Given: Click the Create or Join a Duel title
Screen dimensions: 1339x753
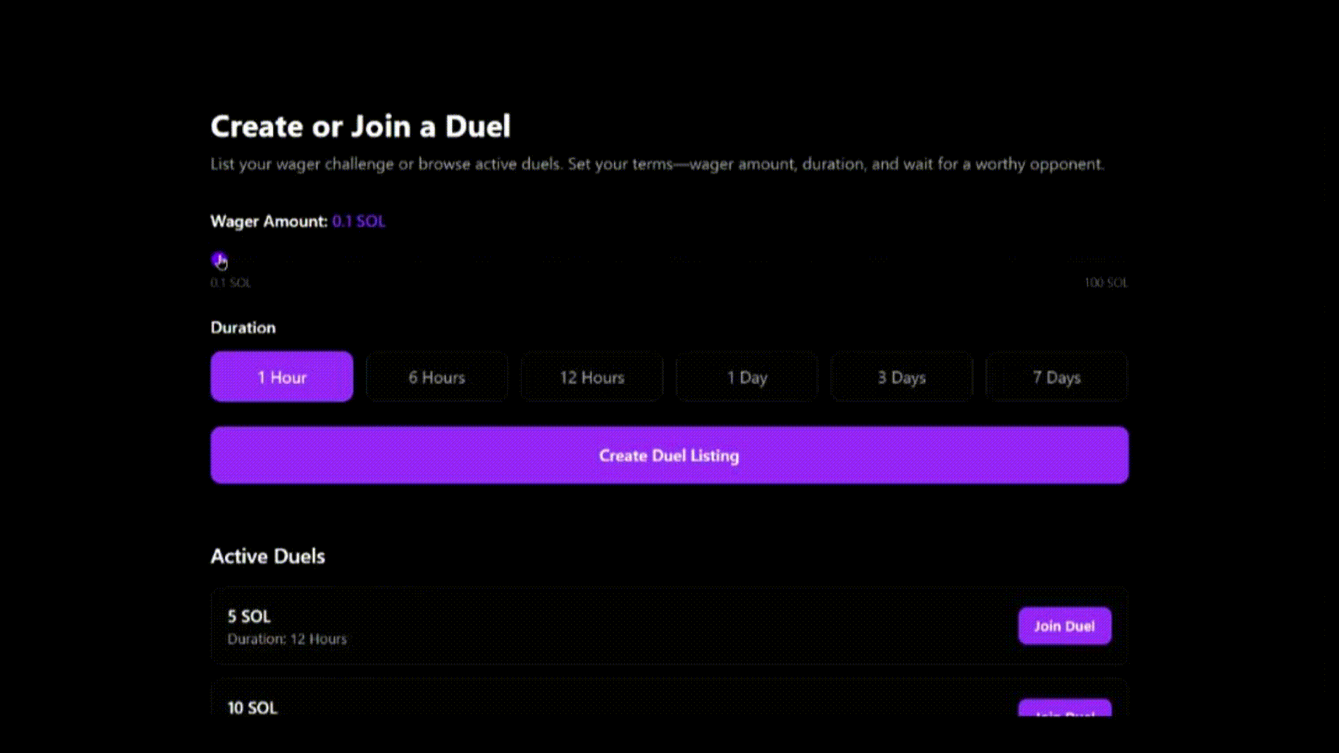Looking at the screenshot, I should click(361, 126).
